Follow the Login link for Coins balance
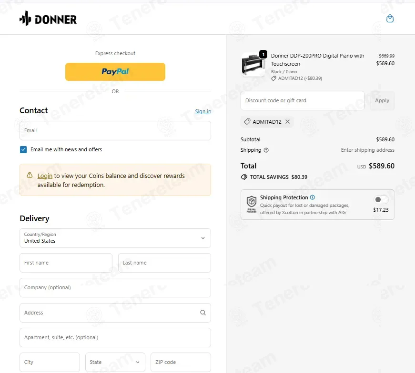This screenshot has width=415, height=373. click(45, 176)
